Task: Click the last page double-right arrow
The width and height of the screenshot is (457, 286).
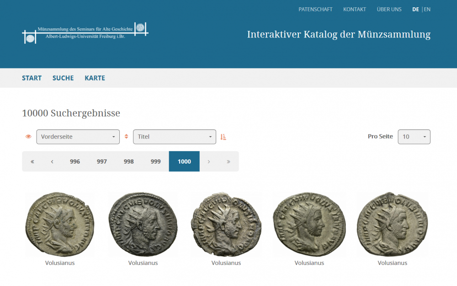Action: pyautogui.click(x=228, y=161)
